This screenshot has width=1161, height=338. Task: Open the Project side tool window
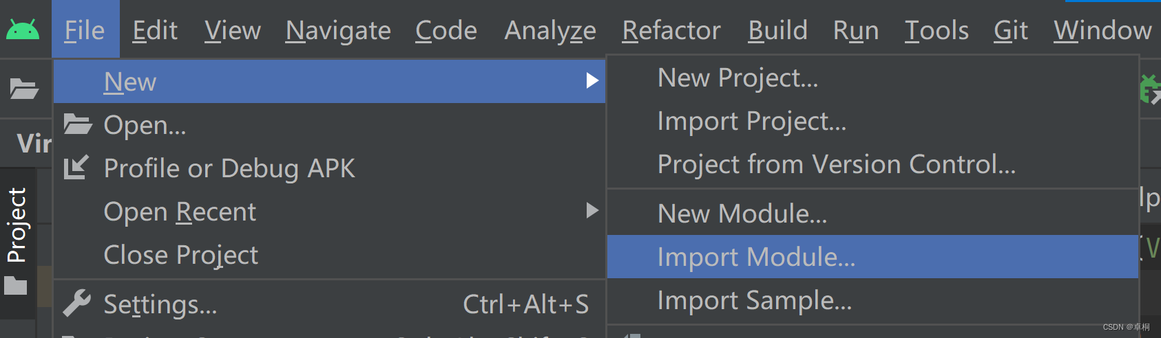click(17, 225)
